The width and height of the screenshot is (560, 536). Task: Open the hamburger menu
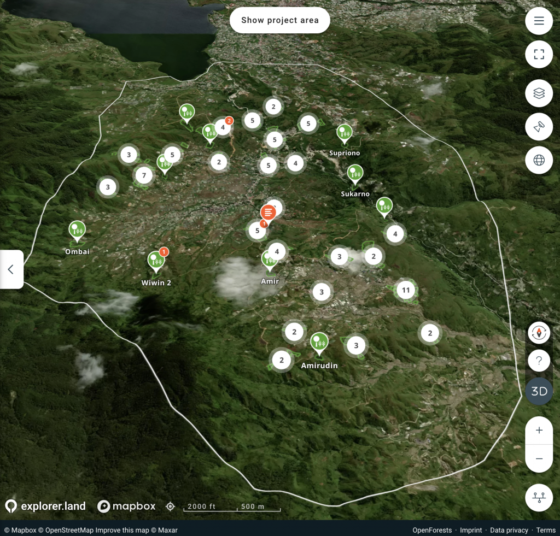(x=539, y=21)
